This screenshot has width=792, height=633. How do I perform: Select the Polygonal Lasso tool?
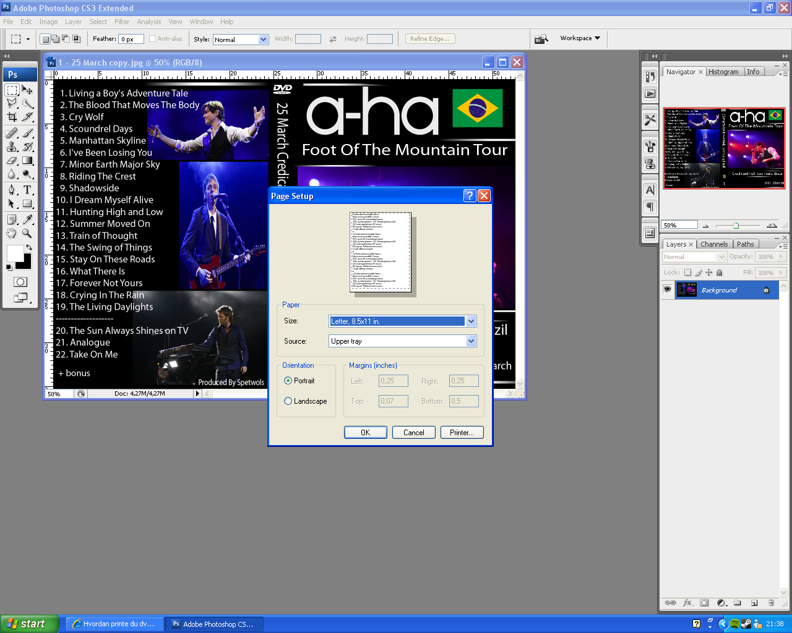point(12,103)
